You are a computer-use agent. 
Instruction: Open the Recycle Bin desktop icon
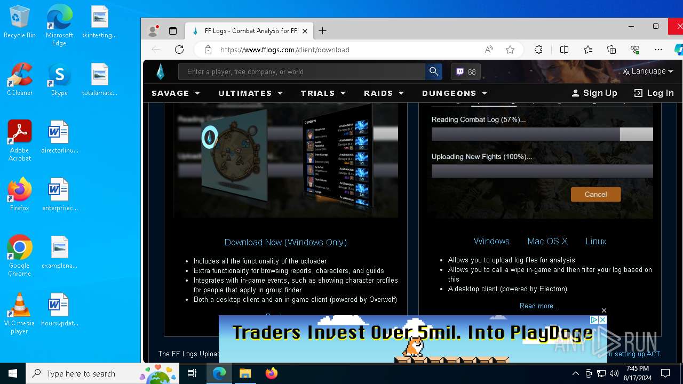pyautogui.click(x=20, y=22)
